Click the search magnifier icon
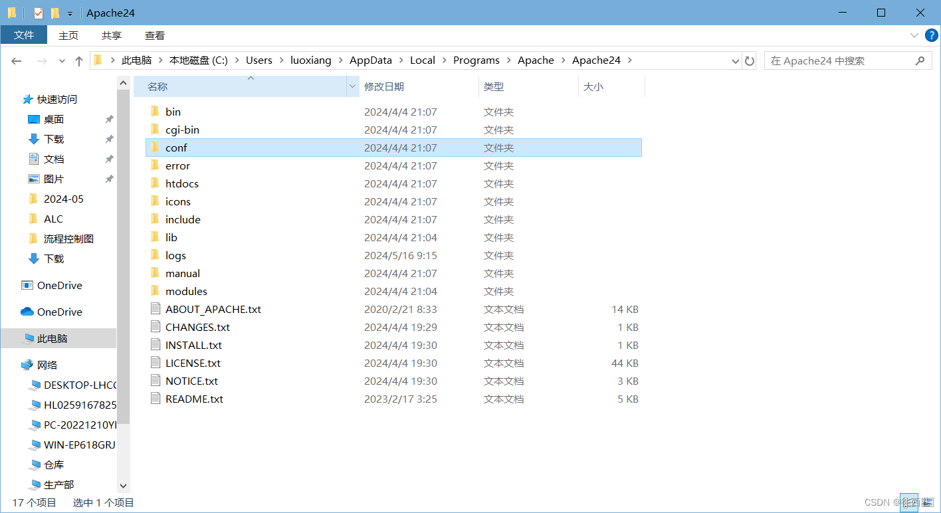The height and width of the screenshot is (513, 941). click(x=920, y=60)
